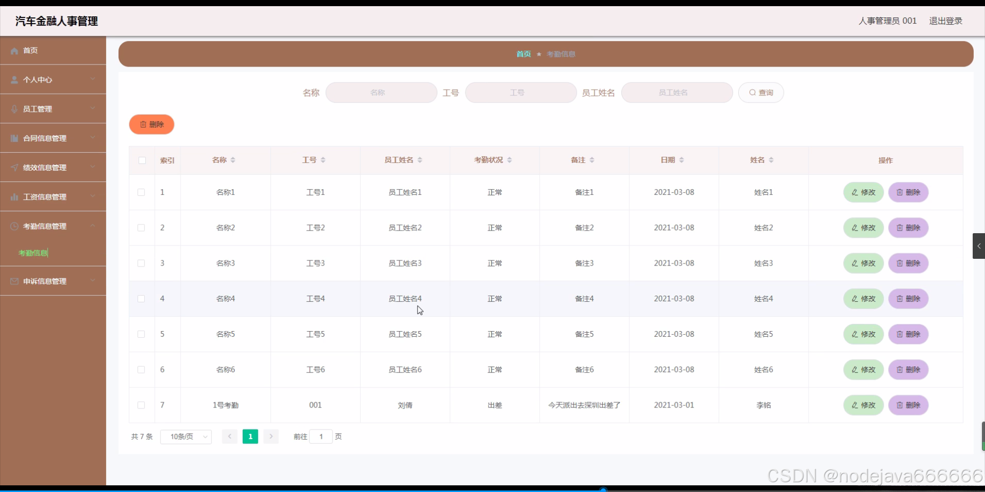This screenshot has height=492, width=985.
Task: Expand the 个人中心 sidebar menu arrow
Action: coord(93,79)
